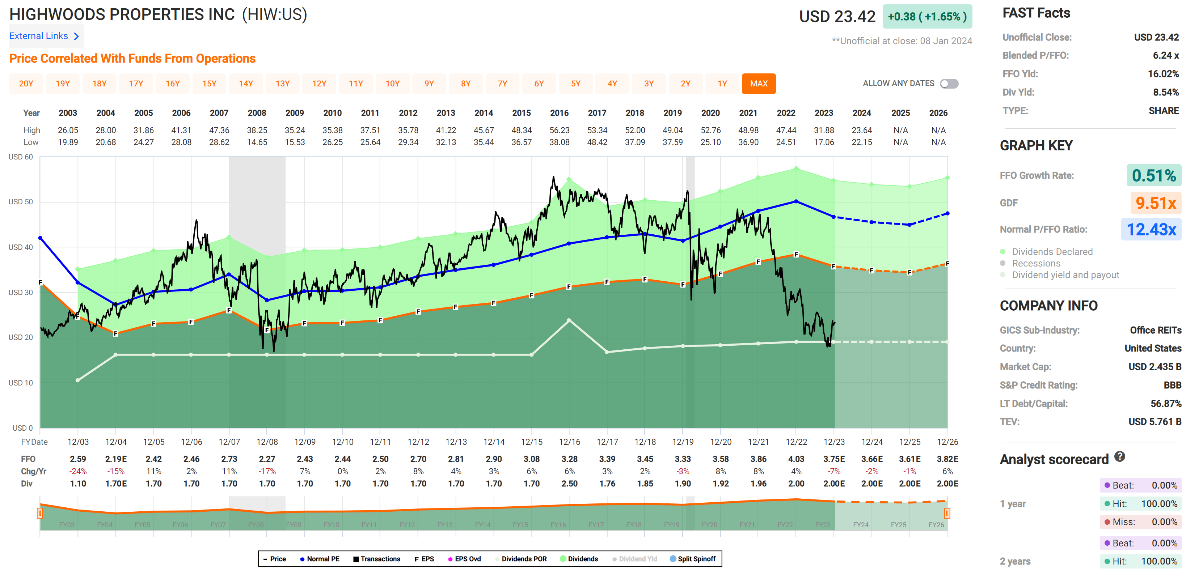Screen dimensions: 1186x571
Task: Open the Analyst scorecard help icon
Action: 1120,457
